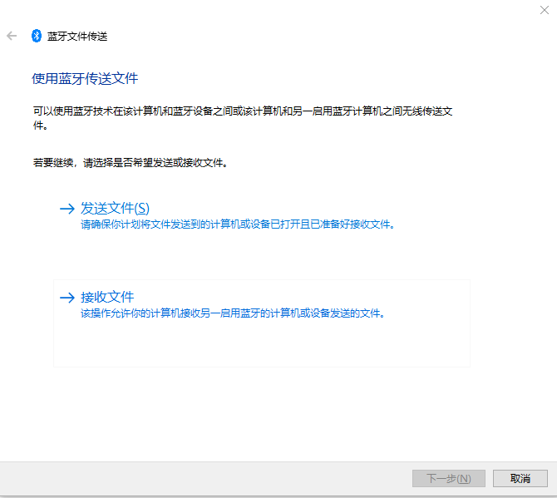Click description starting with 该操作允许你的计算机接收
The width and height of the screenshot is (557, 498).
233,313
